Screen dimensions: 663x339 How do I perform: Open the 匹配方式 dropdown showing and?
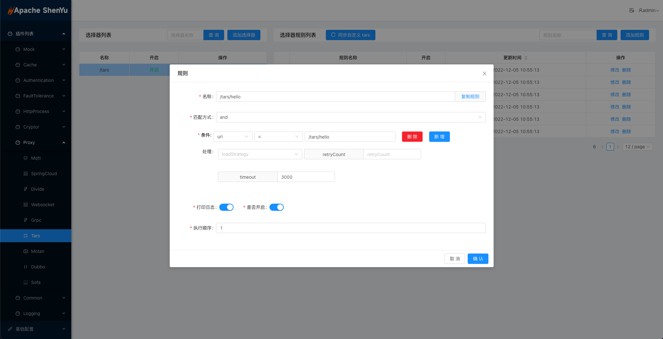click(350, 117)
